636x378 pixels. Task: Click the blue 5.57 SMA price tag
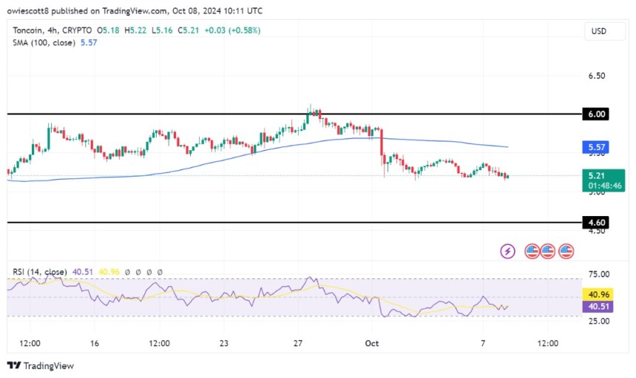pyautogui.click(x=595, y=147)
